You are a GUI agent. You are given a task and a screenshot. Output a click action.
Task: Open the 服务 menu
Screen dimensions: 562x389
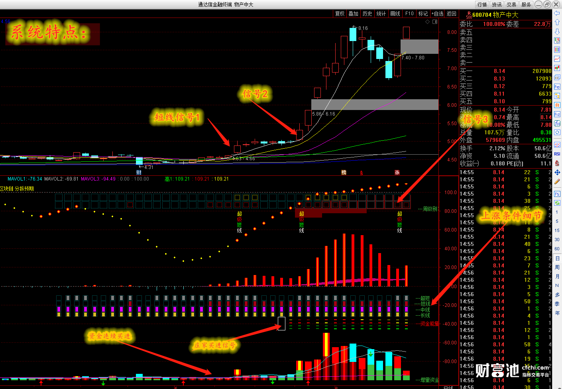click(x=526, y=4)
